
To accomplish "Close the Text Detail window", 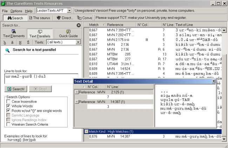I will (214, 81).
